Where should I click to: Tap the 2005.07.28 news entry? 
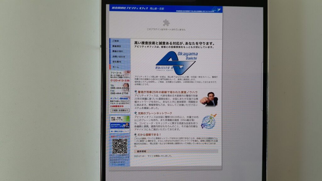coord(153,156)
